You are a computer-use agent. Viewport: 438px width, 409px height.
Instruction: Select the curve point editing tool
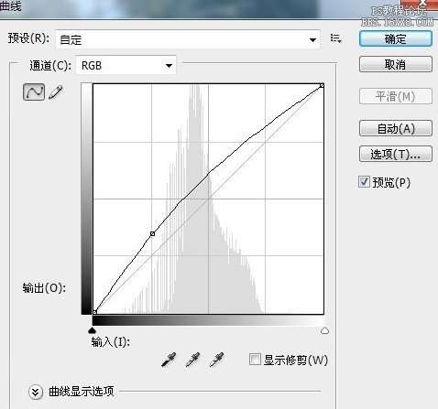[x=34, y=92]
